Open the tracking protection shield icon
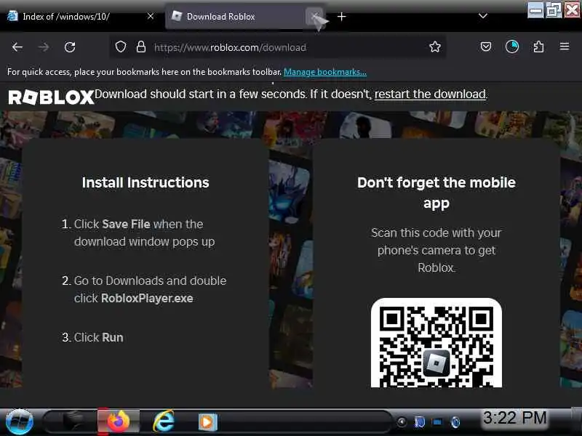 pyautogui.click(x=121, y=47)
